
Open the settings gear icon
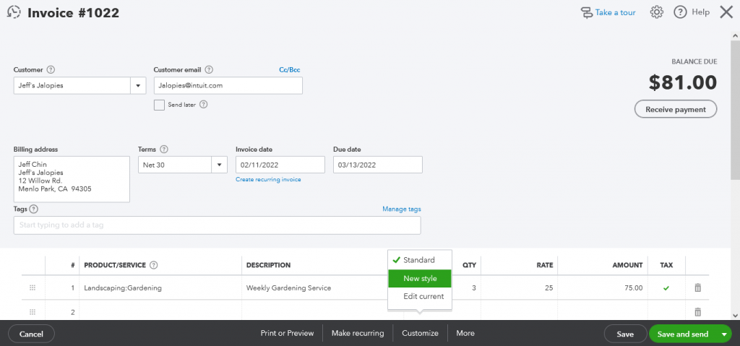[x=656, y=12]
